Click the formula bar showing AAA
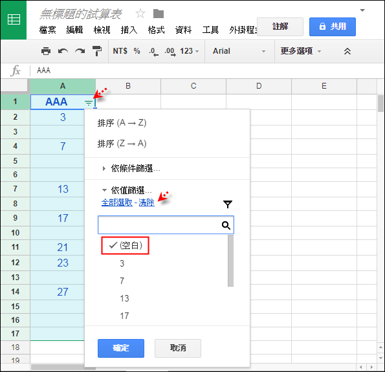Image resolution: width=385 pixels, height=372 pixels. [x=206, y=71]
